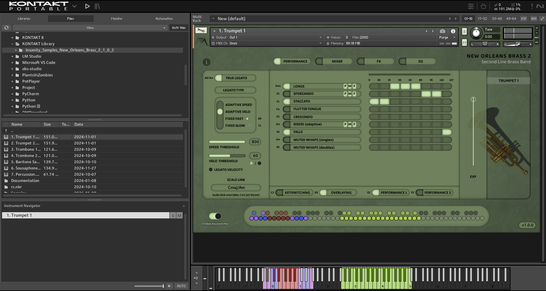This screenshot has height=291, width=546.
Task: Toggle the Enable Keyswitches switch
Action: (215, 216)
